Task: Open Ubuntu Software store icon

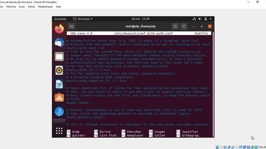Action: [59, 98]
